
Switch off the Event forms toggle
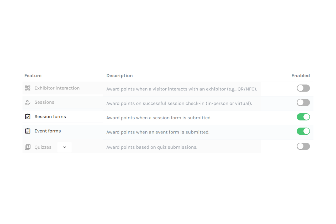pyautogui.click(x=303, y=131)
